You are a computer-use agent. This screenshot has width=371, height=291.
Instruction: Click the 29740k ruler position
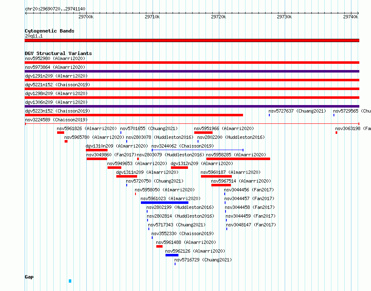[351, 17]
